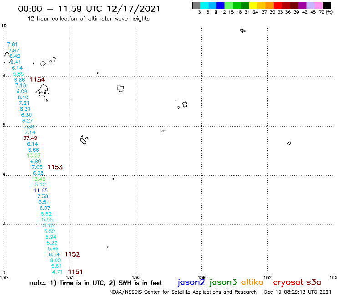Select the wave height value 6.00

tap(56, 260)
